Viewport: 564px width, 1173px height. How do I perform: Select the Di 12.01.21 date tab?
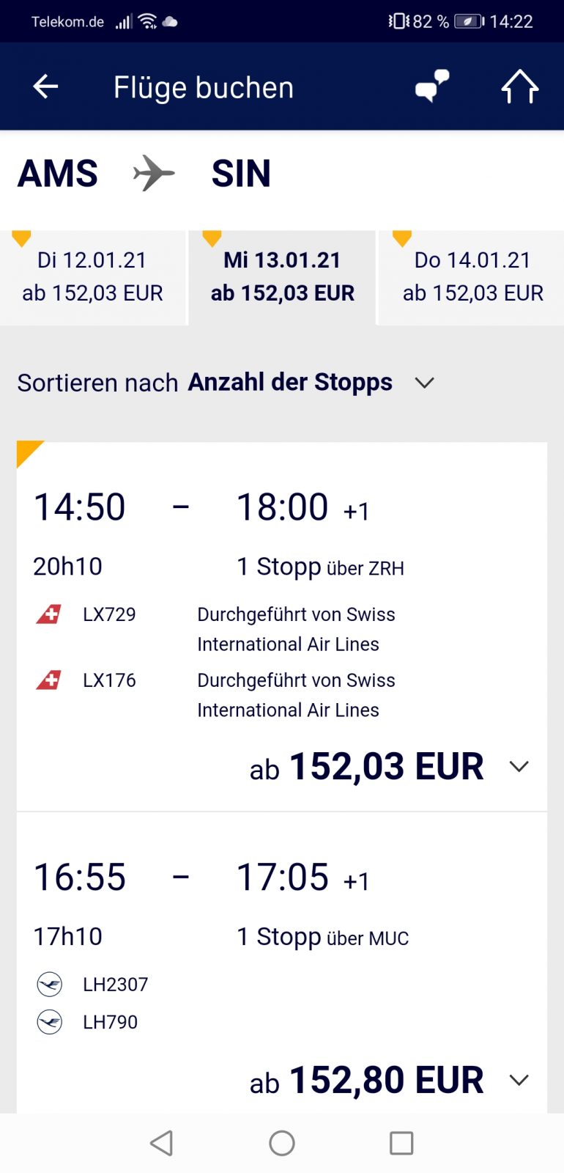tap(93, 277)
